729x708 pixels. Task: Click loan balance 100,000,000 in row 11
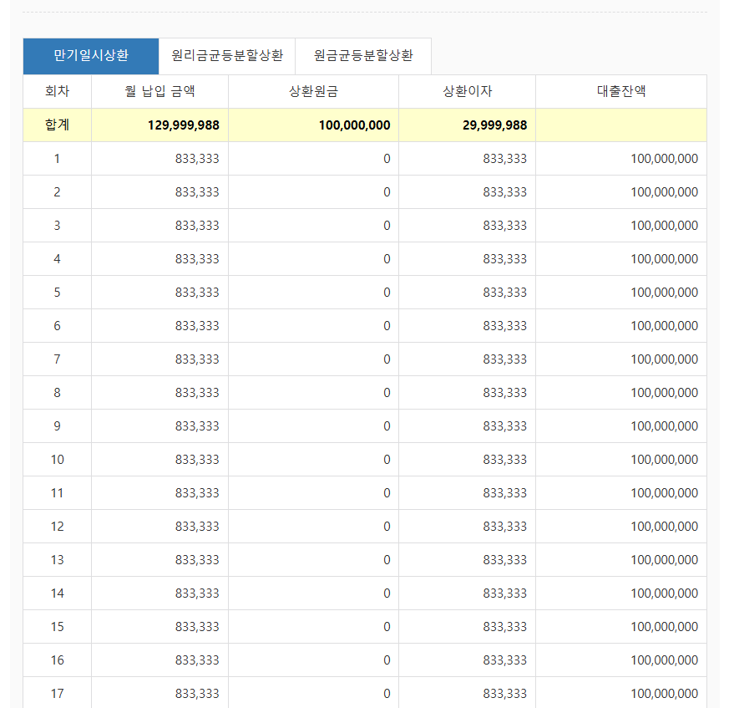(x=665, y=493)
